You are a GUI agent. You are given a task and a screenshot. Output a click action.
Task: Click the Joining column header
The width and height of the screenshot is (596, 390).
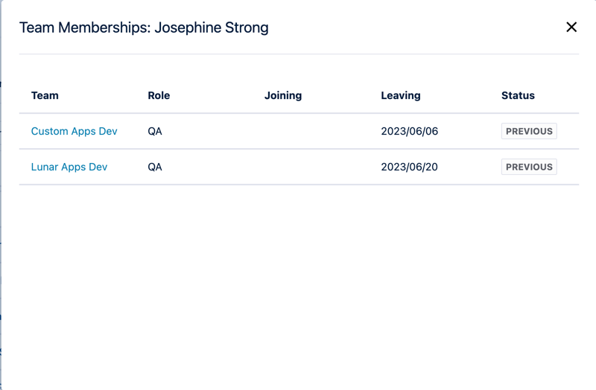click(283, 95)
